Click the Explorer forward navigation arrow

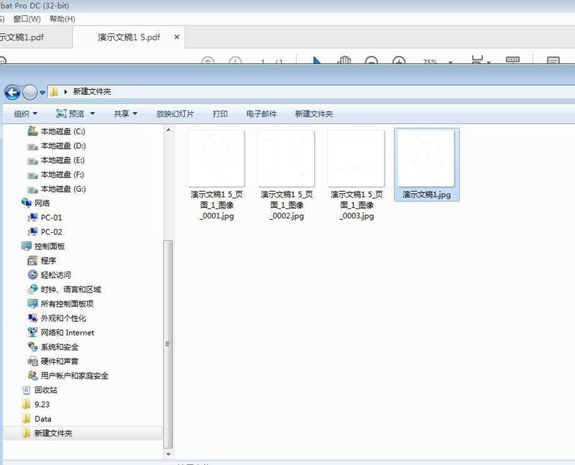(29, 92)
